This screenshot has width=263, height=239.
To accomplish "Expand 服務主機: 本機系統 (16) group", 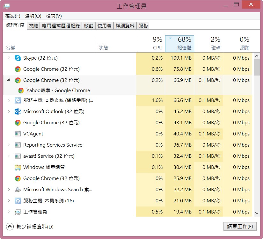I will [9, 200].
